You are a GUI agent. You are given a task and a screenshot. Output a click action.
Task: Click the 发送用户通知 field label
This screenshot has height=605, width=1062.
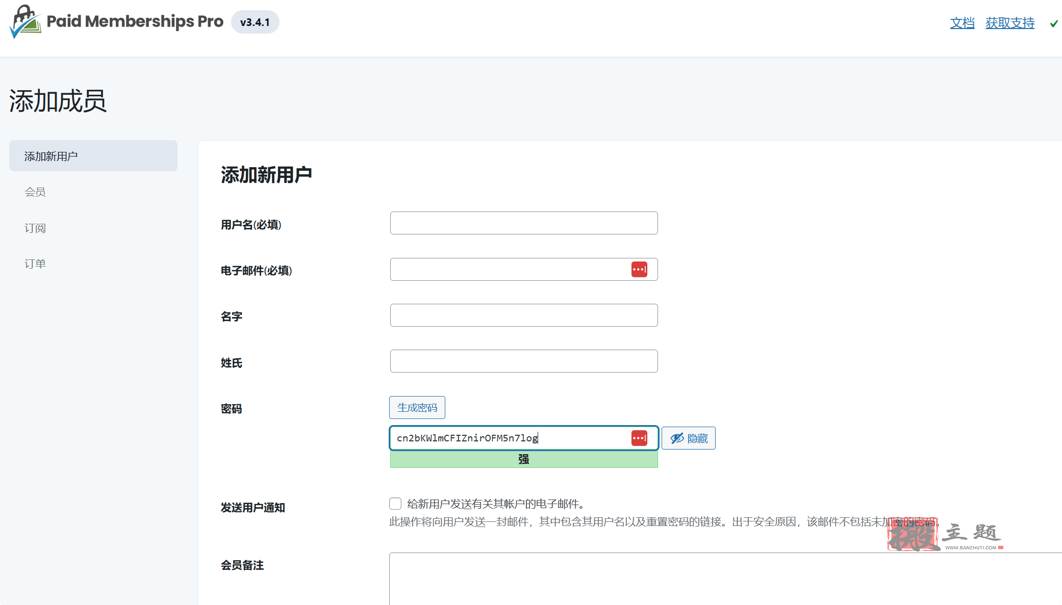tap(253, 508)
